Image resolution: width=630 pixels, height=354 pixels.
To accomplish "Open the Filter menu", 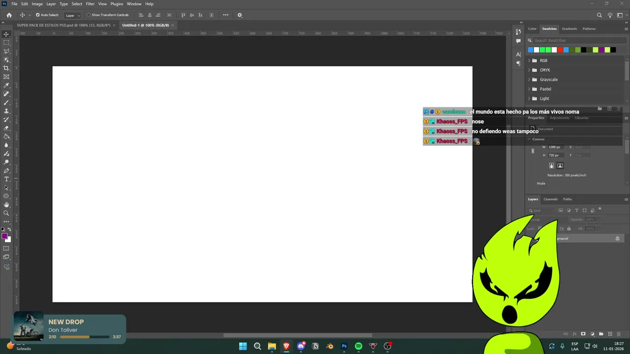I will 90,4.
